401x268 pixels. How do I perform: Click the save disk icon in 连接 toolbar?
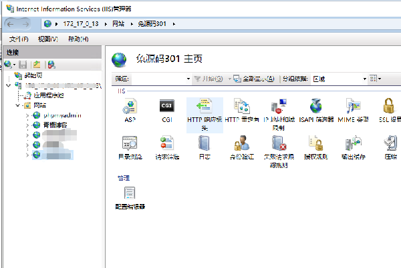pyautogui.click(x=23, y=65)
